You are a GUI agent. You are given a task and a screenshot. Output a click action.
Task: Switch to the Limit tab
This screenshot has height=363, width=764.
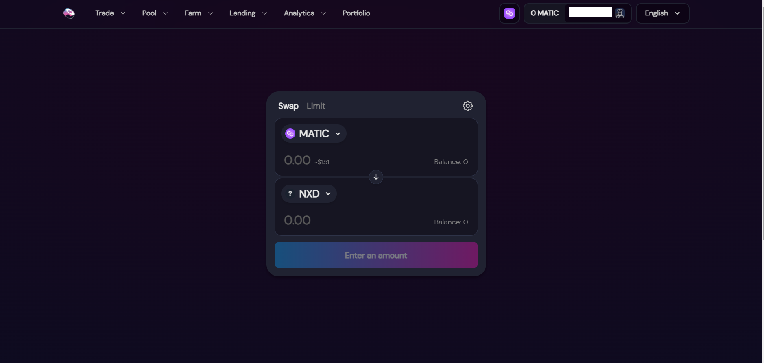tap(316, 106)
